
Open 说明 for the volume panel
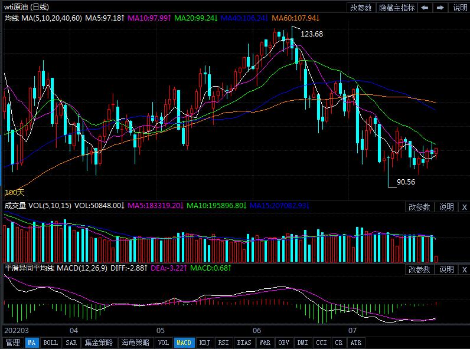[446, 207]
